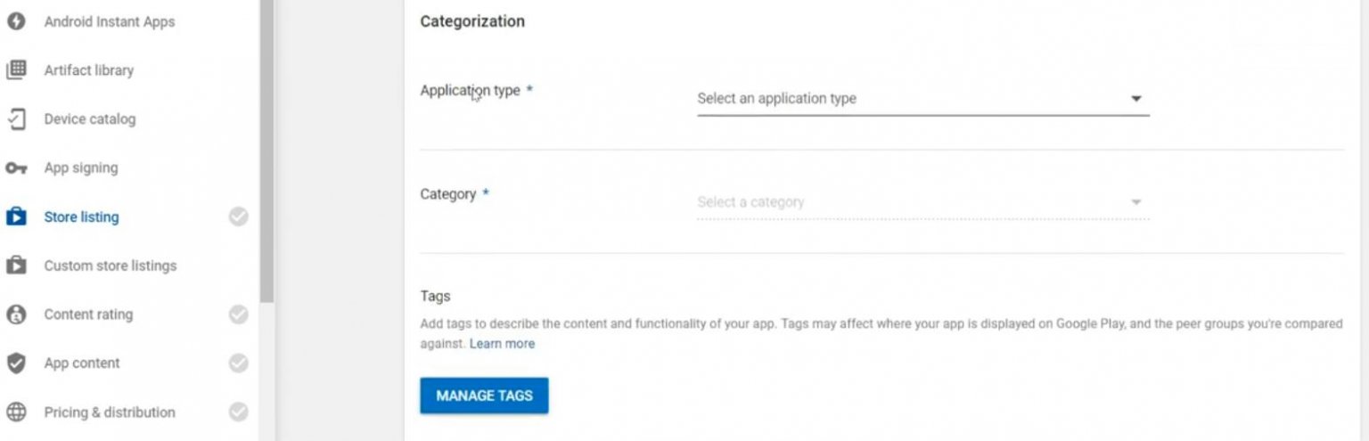Open the Select an application type dropdown
The height and width of the screenshot is (441, 1369).
pos(909,99)
